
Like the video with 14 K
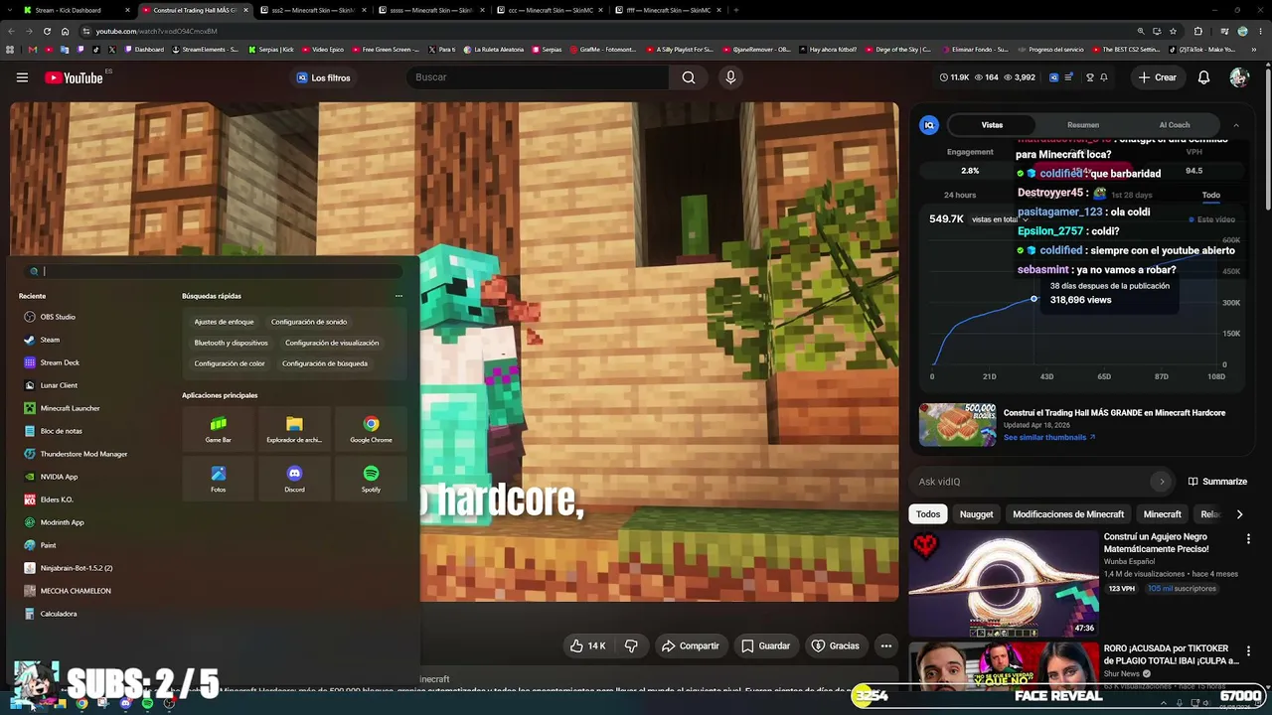click(587, 645)
